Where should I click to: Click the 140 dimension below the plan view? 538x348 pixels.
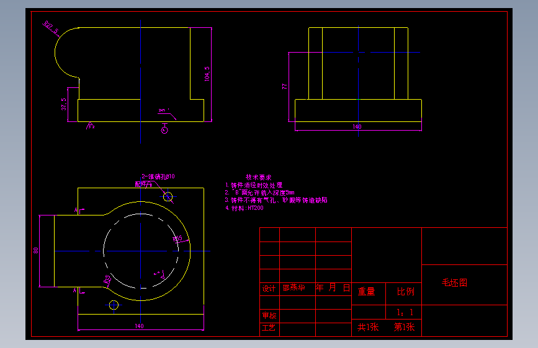tap(139, 326)
